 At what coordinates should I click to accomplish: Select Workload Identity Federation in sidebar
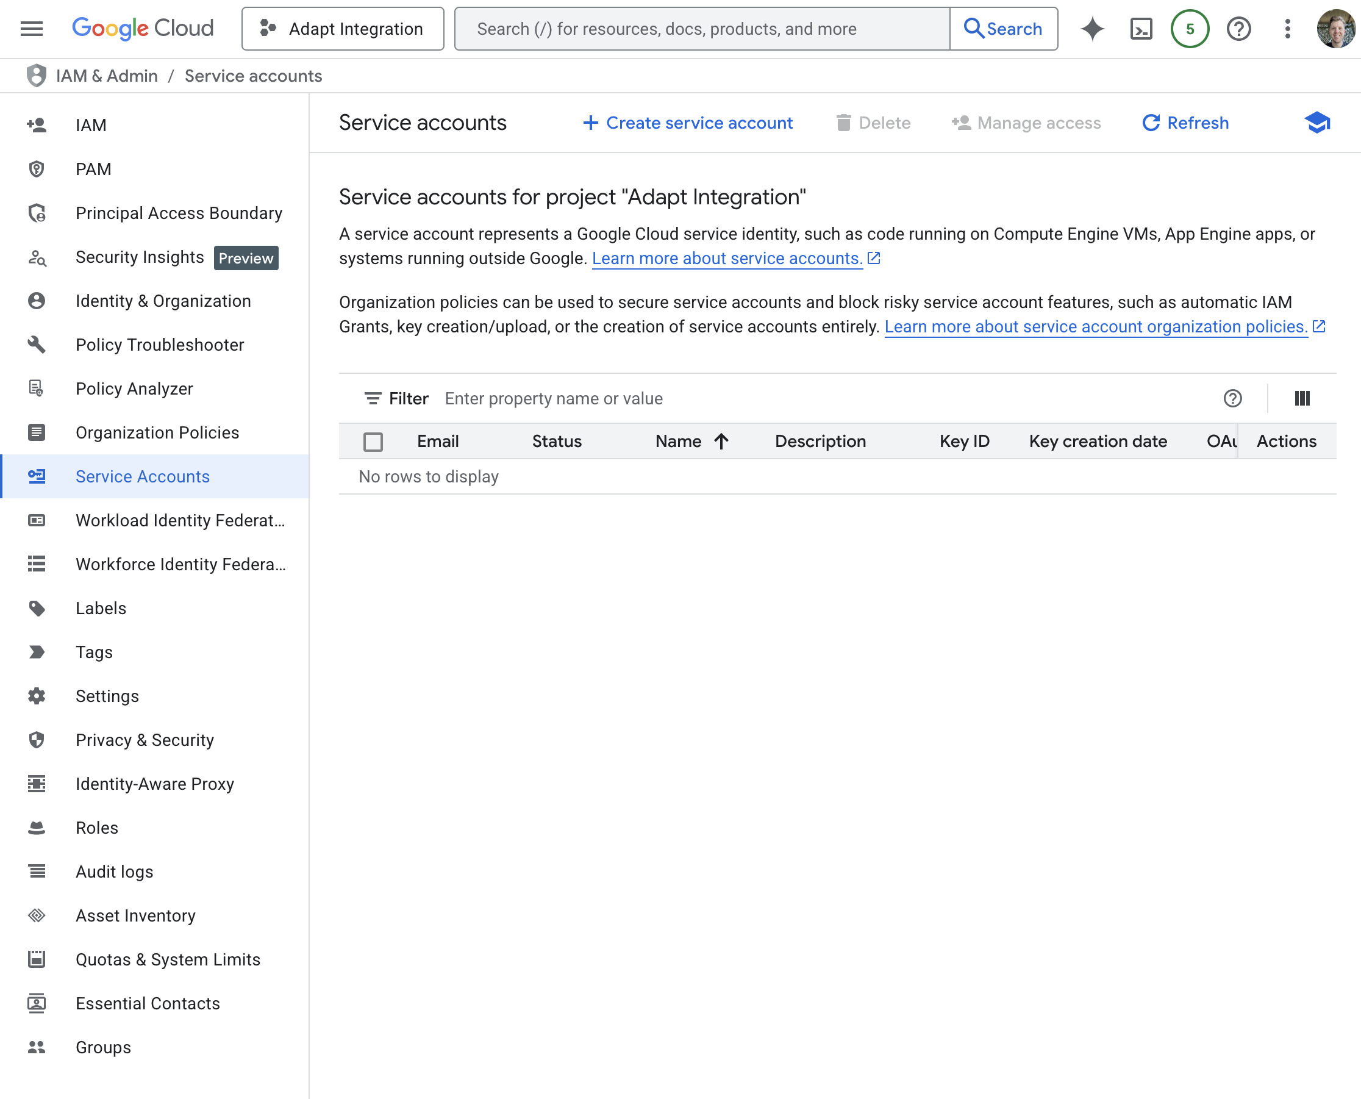pos(180,520)
